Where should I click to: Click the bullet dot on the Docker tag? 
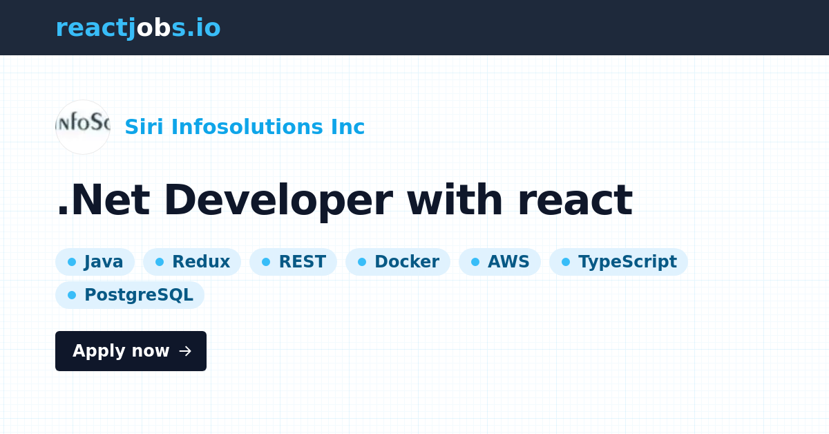point(362,262)
